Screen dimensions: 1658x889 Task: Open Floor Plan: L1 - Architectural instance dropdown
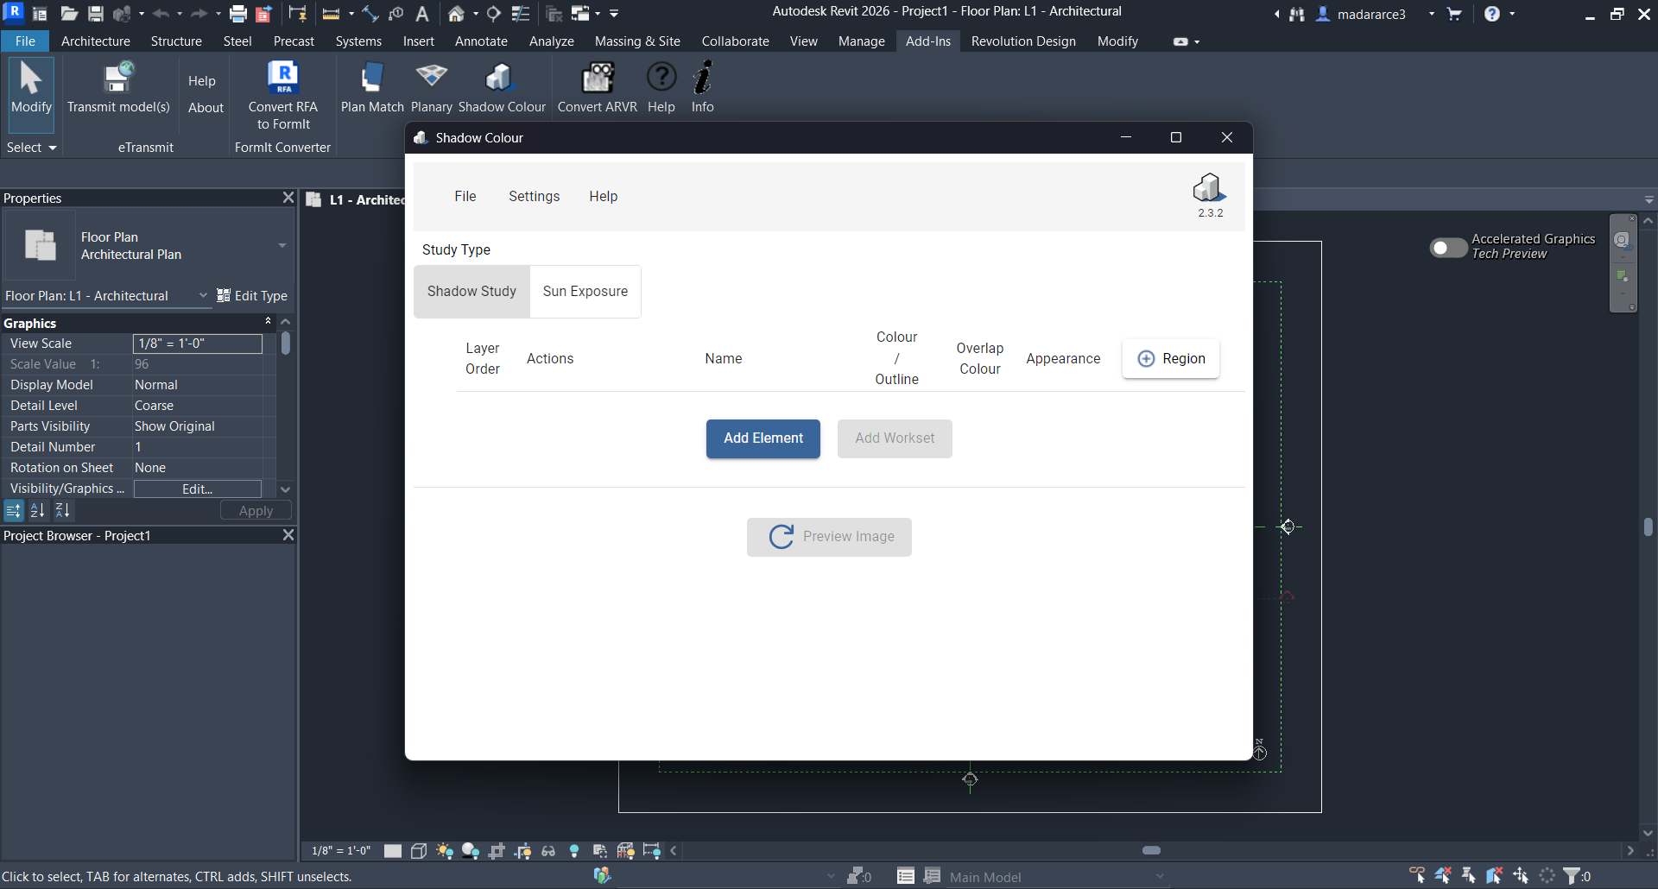(203, 296)
